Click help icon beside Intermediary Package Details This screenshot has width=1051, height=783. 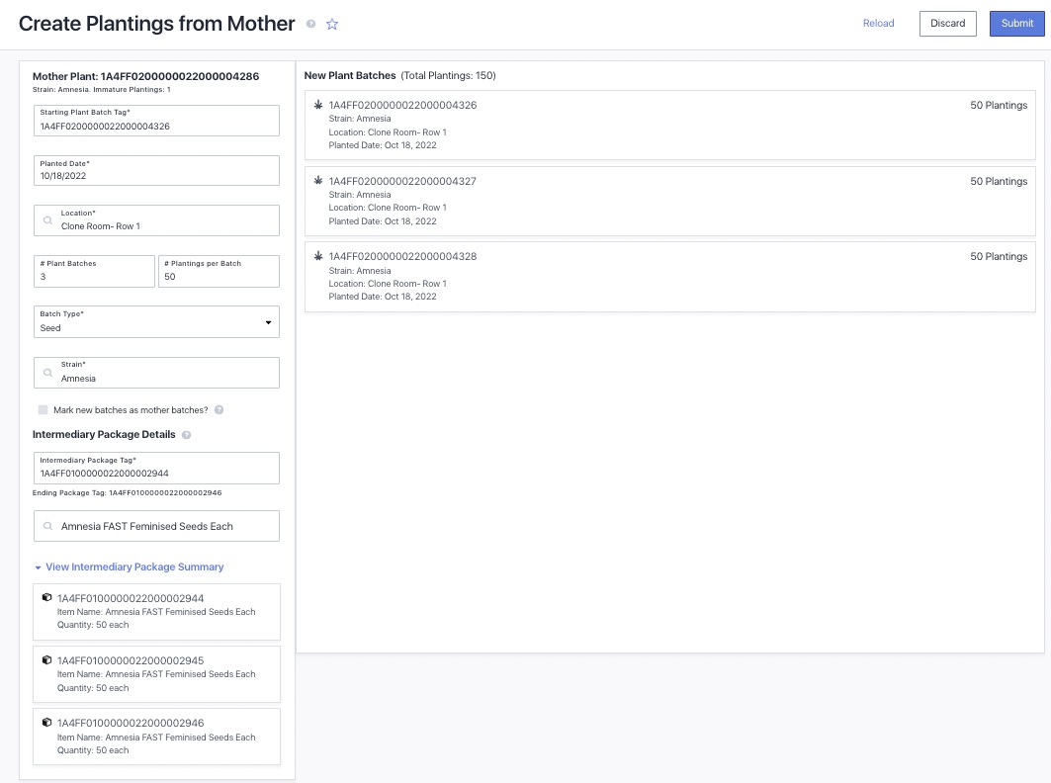(187, 435)
